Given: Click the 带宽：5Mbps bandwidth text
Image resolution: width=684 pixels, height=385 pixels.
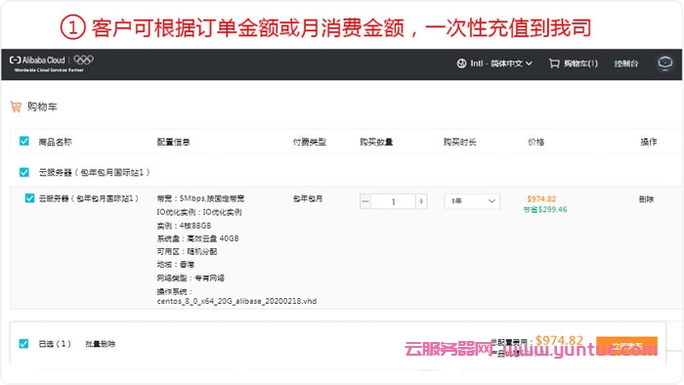Looking at the screenshot, I should tap(200, 198).
